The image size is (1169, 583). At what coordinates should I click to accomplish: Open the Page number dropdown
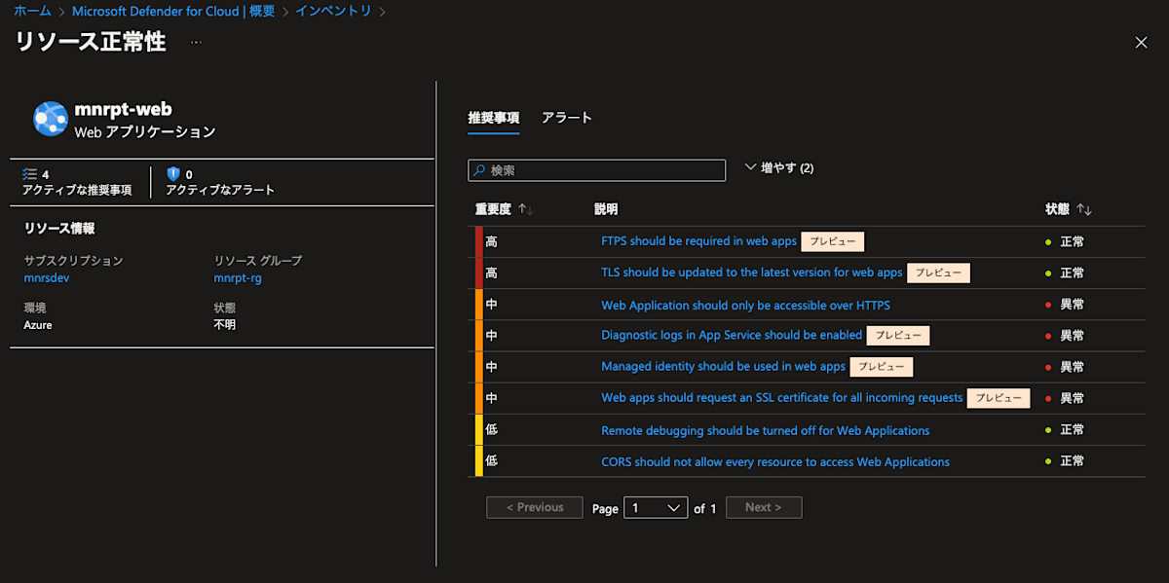pyautogui.click(x=656, y=507)
